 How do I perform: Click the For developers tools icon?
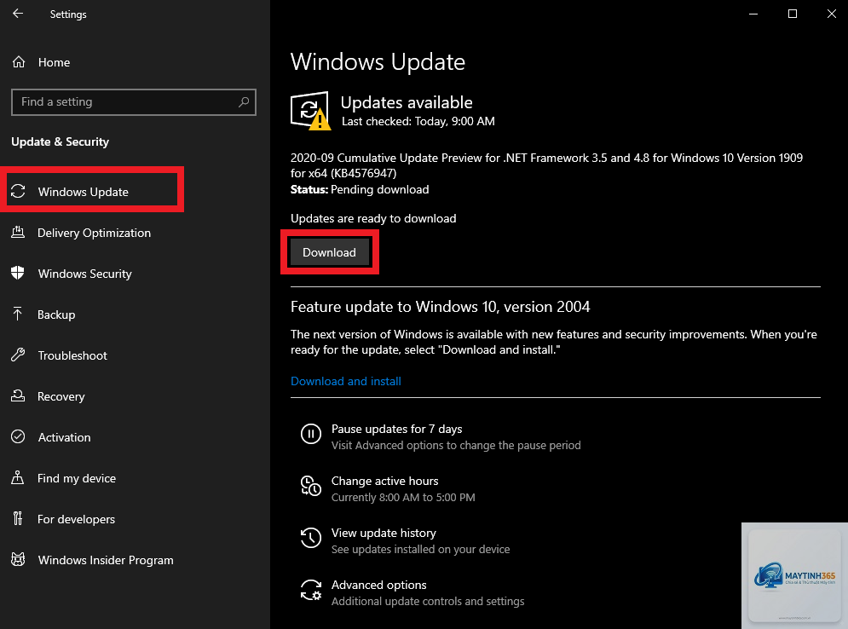[x=18, y=519]
